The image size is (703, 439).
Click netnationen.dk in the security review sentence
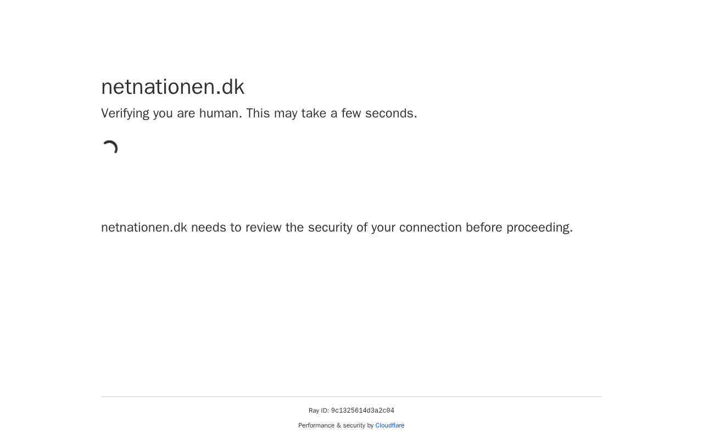tap(144, 228)
